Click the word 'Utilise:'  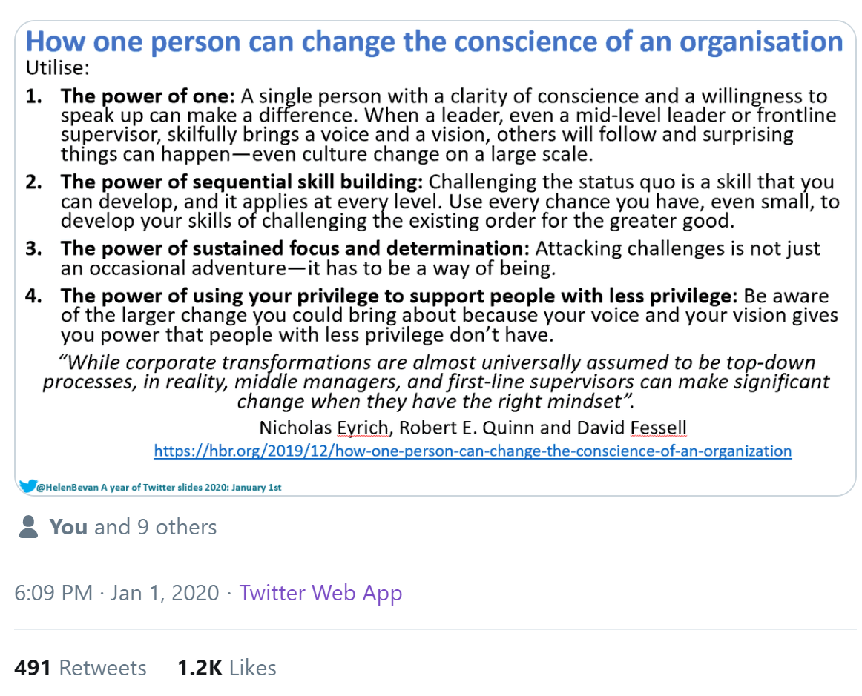pos(57,67)
